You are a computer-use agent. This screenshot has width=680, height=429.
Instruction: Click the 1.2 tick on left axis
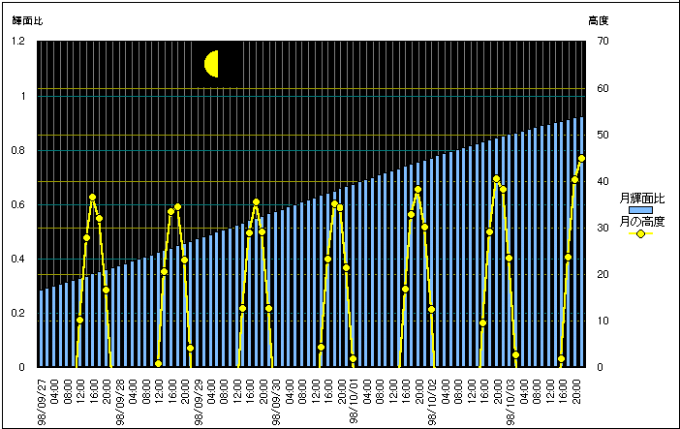tap(18, 42)
